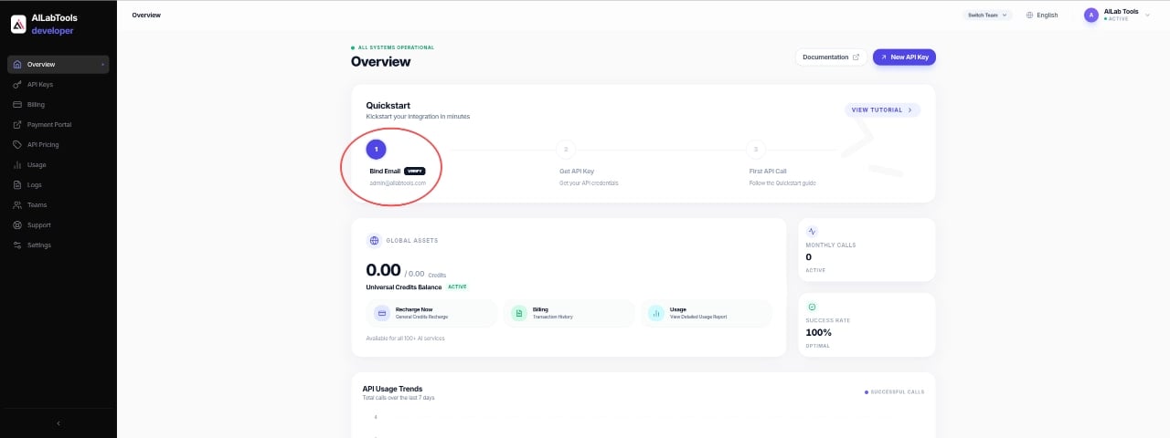This screenshot has width=1170, height=438.
Task: Click the user avatar circle labeled A
Action: click(1091, 15)
